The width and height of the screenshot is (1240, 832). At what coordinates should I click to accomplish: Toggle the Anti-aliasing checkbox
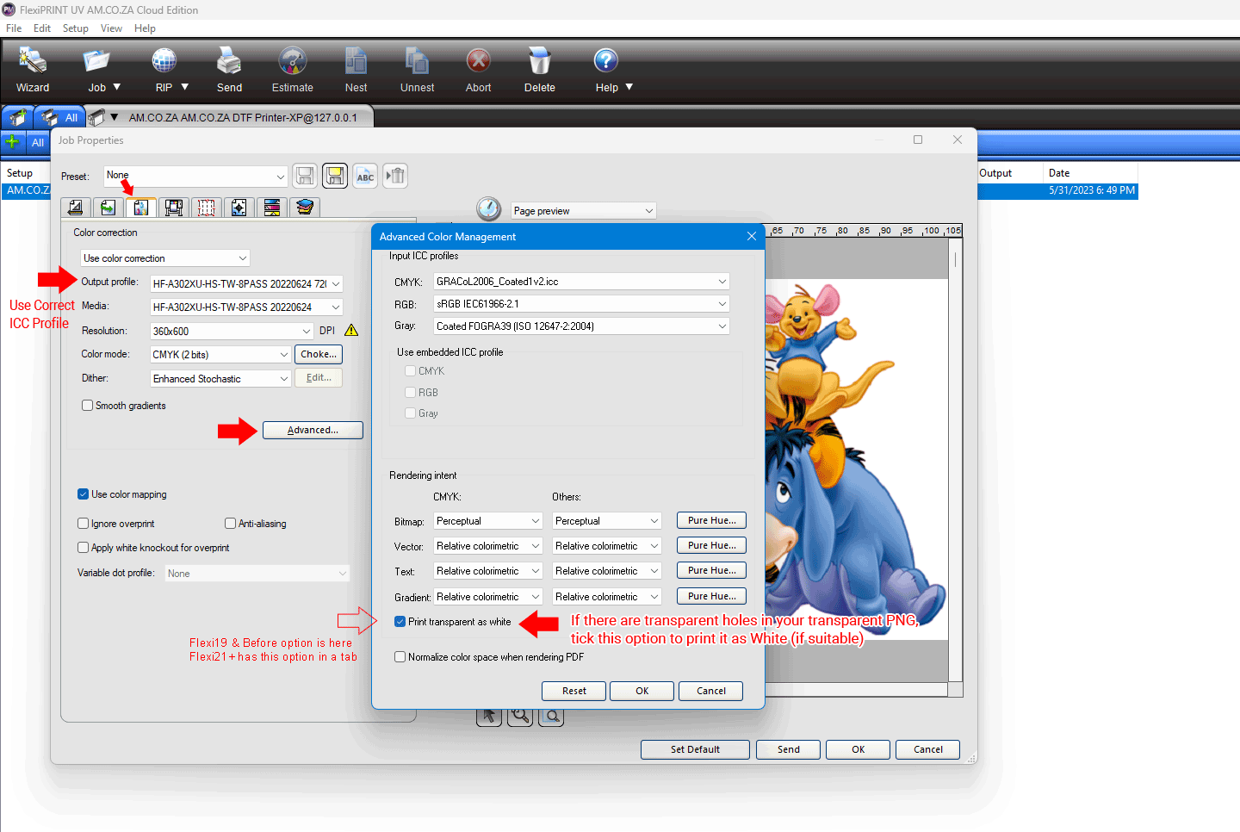pyautogui.click(x=230, y=524)
